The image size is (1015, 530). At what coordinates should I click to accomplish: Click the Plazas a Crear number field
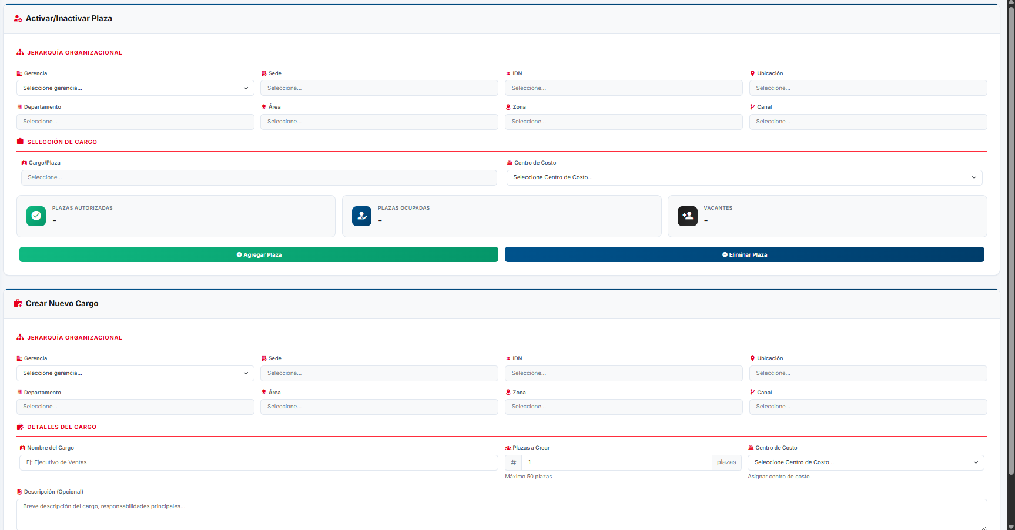point(616,462)
